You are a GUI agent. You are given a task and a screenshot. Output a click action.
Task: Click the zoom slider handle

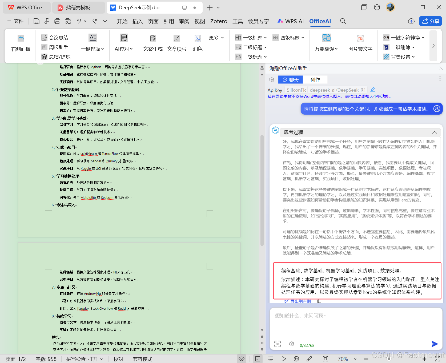point(389,359)
